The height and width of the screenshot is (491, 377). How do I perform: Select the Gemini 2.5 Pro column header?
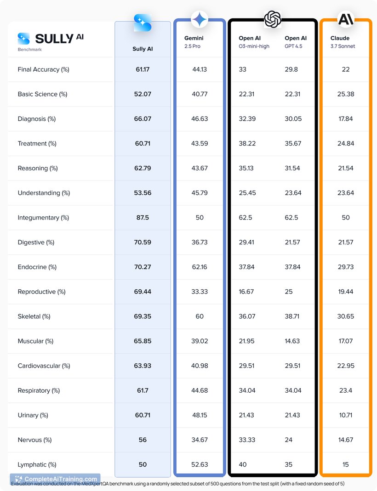pos(194,42)
